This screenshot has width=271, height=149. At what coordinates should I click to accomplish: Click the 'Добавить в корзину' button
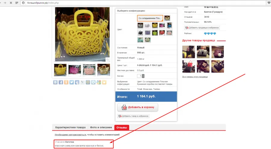click(138, 107)
